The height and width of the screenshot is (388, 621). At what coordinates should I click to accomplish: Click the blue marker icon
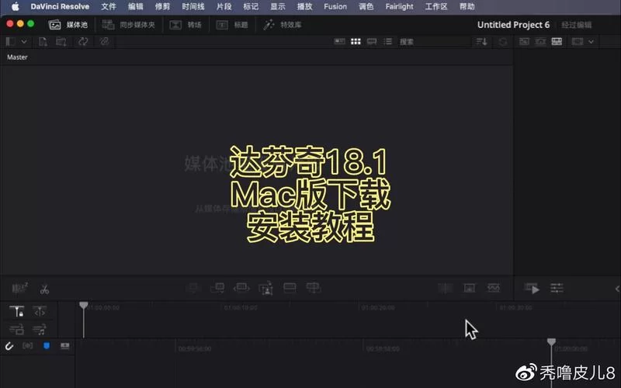[47, 346]
